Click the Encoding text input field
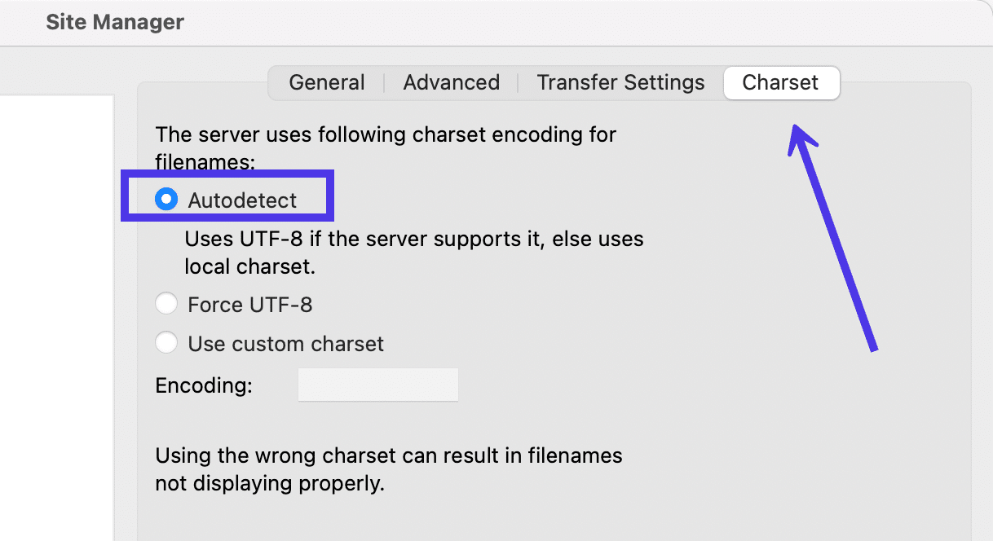Viewport: 993px width, 541px height. pyautogui.click(x=378, y=385)
